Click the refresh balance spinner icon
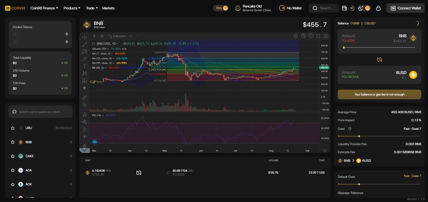 [417, 23]
